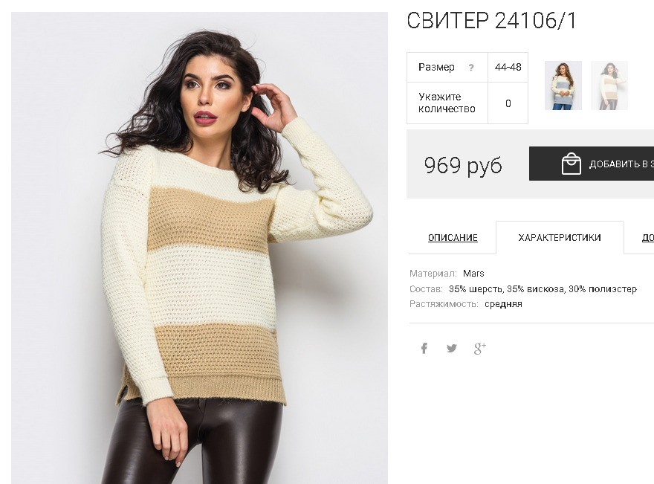Click the Twitter share icon
654x484 pixels.
pos(452,348)
